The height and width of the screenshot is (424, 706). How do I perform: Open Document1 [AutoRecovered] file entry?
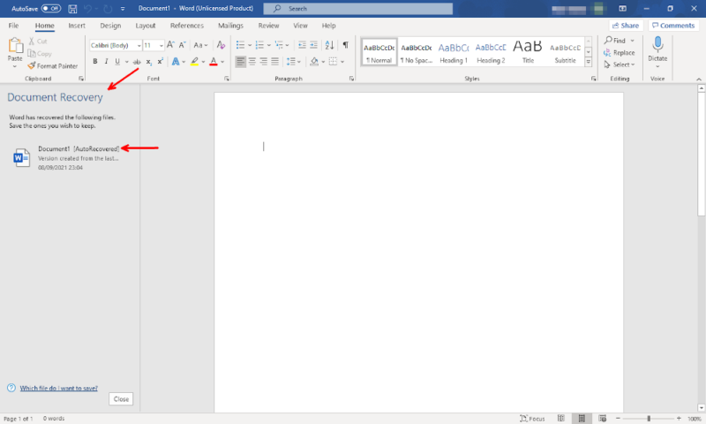point(68,158)
